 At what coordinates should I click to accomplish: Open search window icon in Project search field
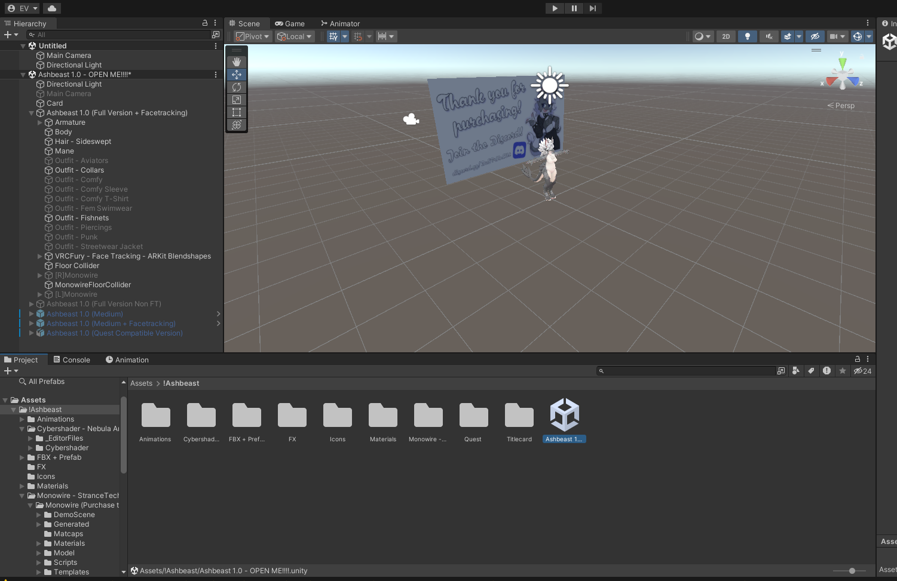tap(781, 371)
